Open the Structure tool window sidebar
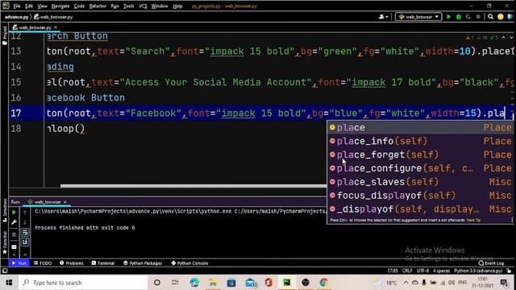The width and height of the screenshot is (516, 290). point(4,209)
